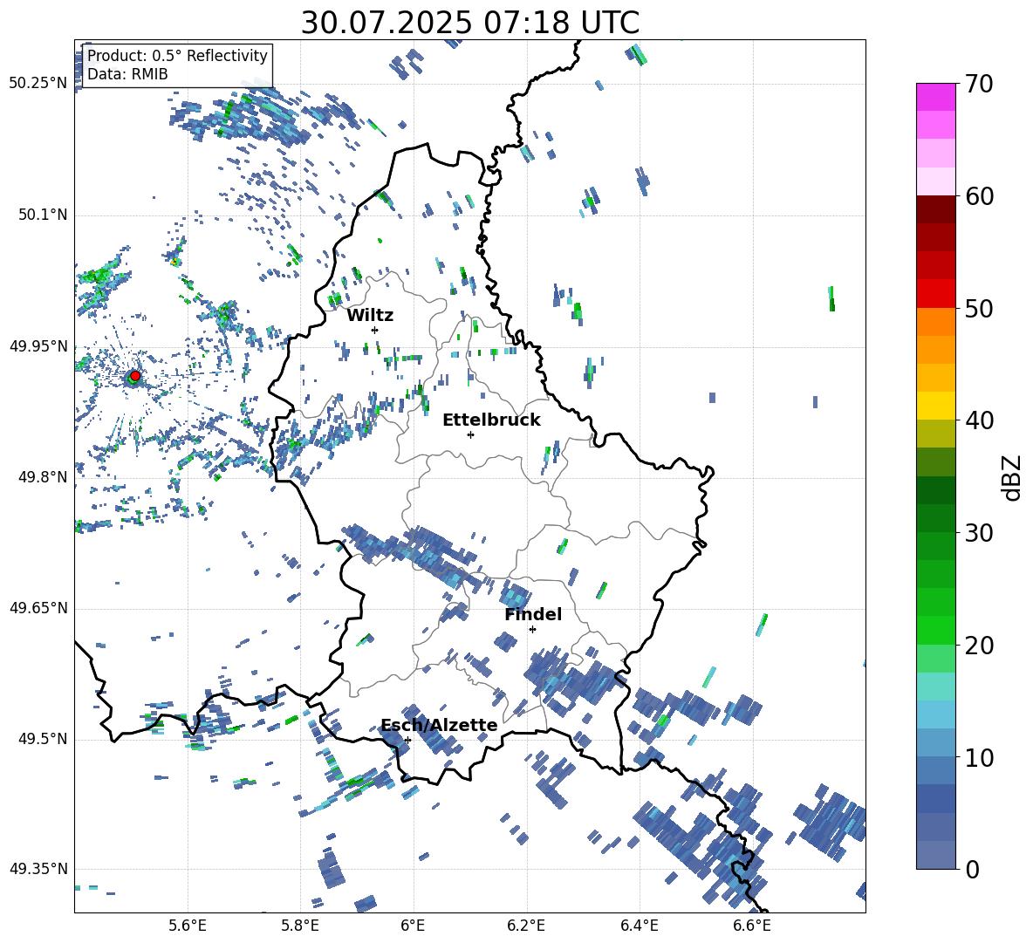Click the red radar location marker

pos(135,376)
